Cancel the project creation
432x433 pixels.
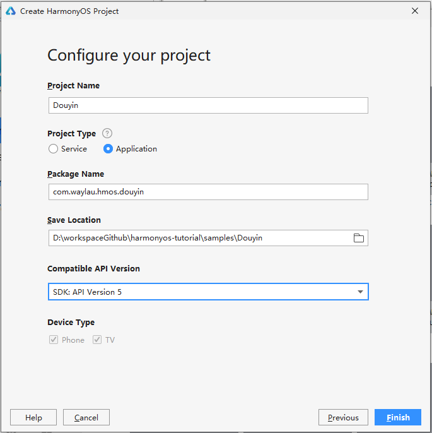click(x=86, y=417)
